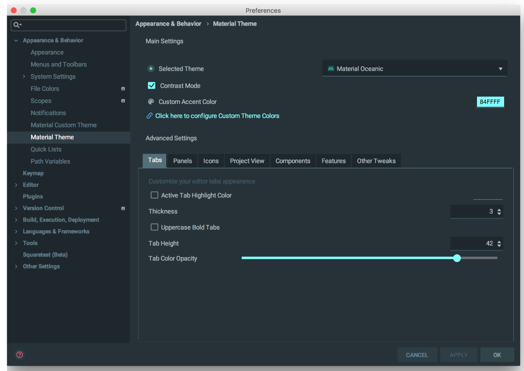The image size is (524, 371).
Task: Click the link chain icon
Action: pyautogui.click(x=149, y=115)
